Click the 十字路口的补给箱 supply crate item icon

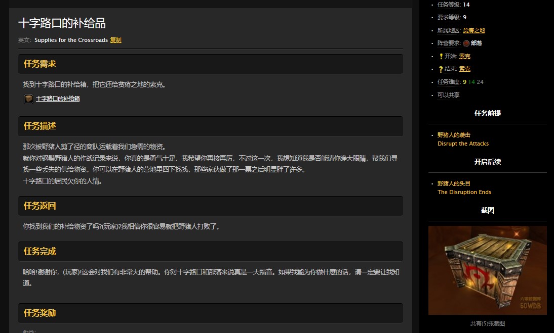pos(29,99)
